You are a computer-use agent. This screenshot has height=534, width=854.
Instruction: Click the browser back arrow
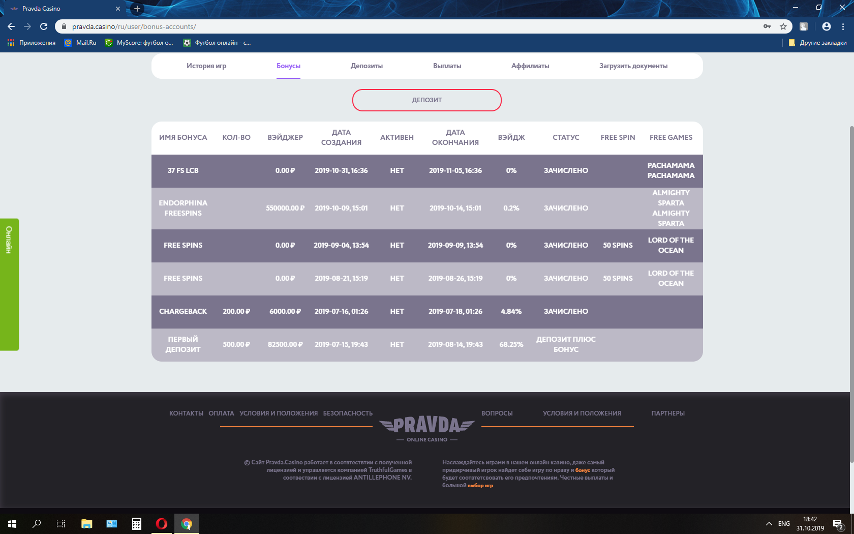click(x=11, y=26)
